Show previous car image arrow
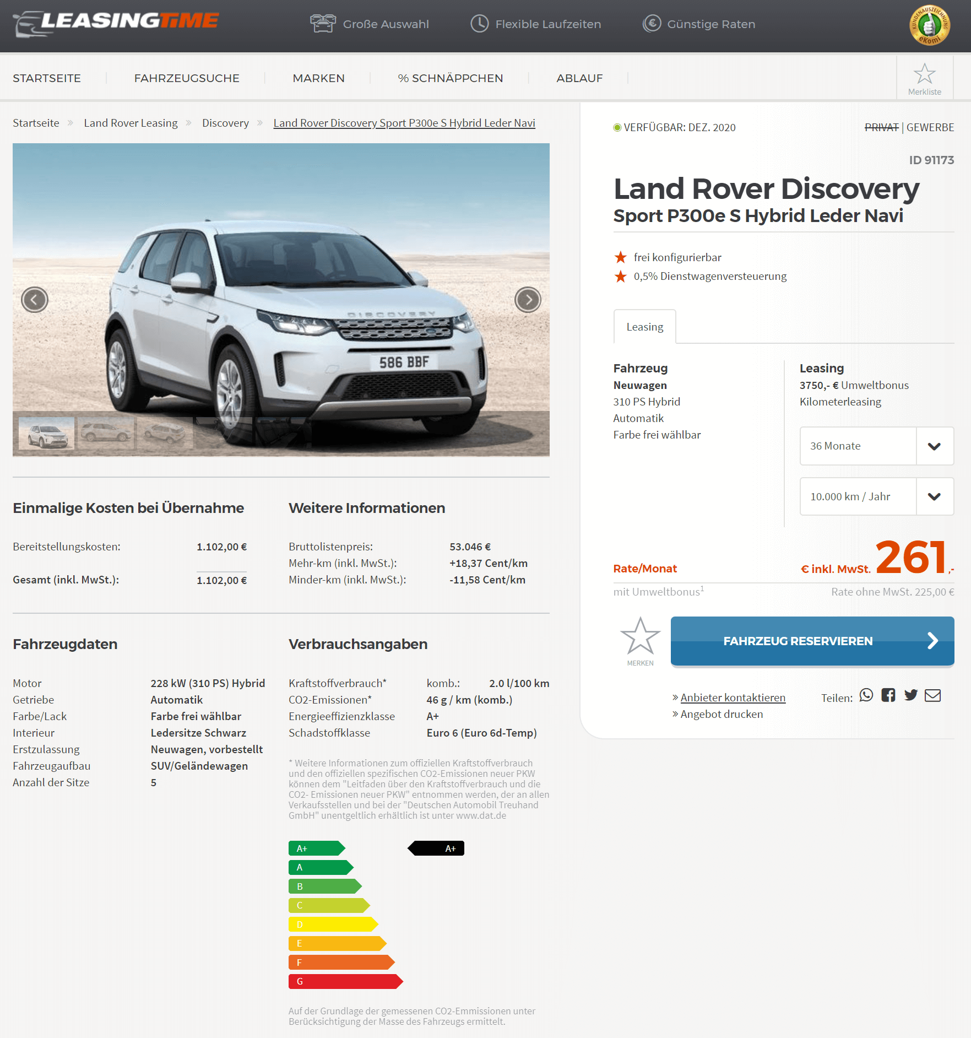971x1038 pixels. pyautogui.click(x=35, y=300)
